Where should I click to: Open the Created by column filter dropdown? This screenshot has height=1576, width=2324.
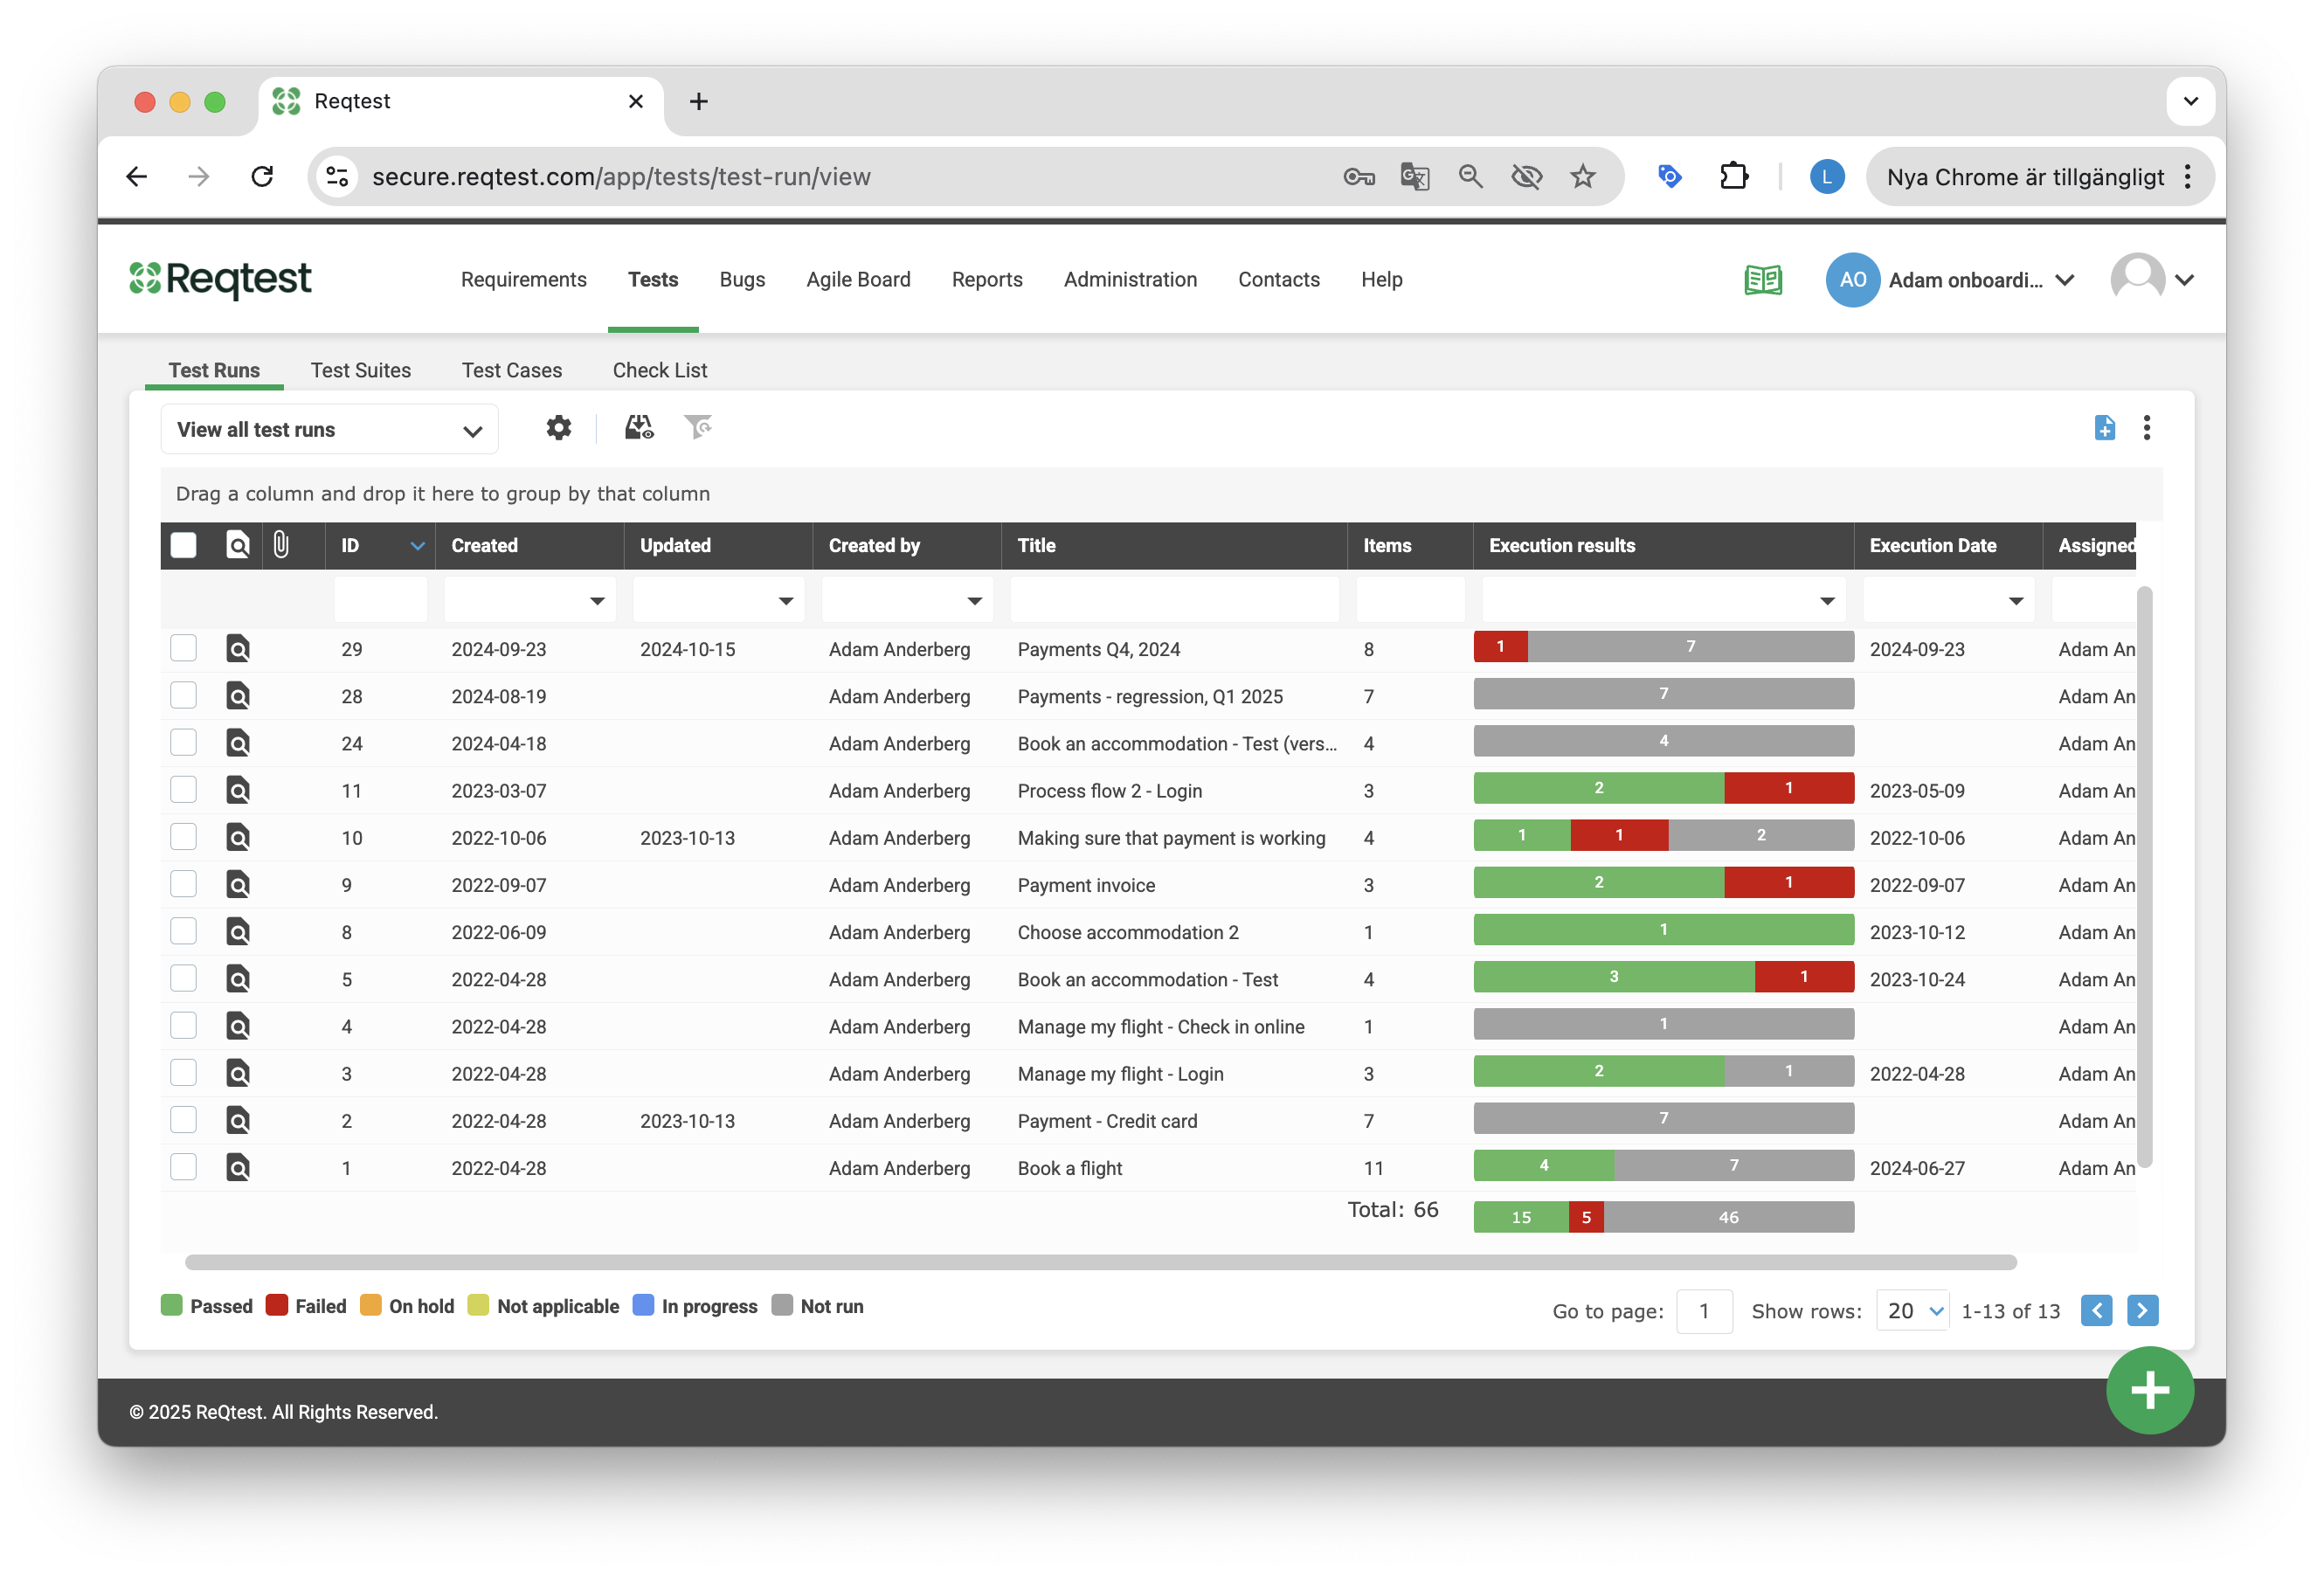tap(975, 601)
